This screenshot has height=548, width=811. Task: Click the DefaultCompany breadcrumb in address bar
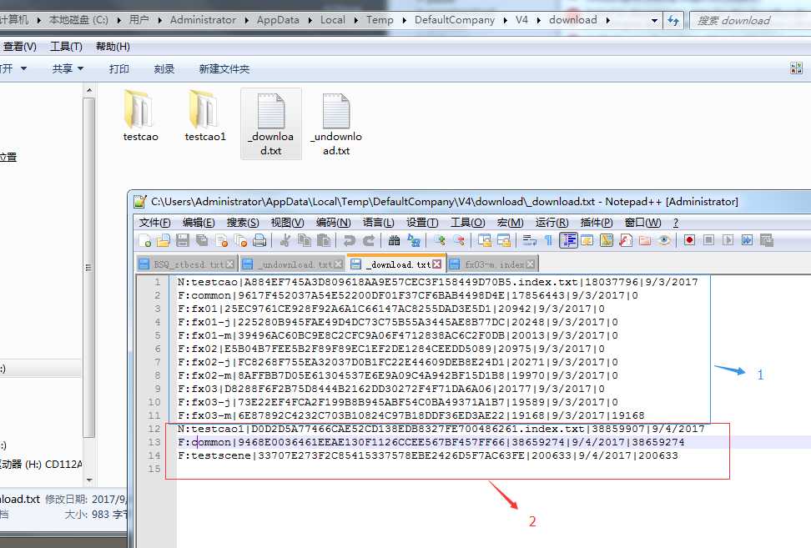tap(455, 20)
